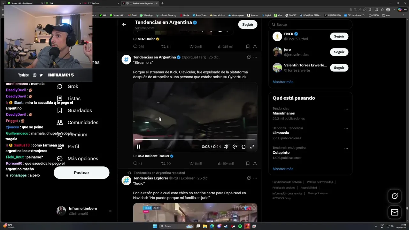Open Steam from the taskbar
The image size is (409, 230).
(x=226, y=226)
